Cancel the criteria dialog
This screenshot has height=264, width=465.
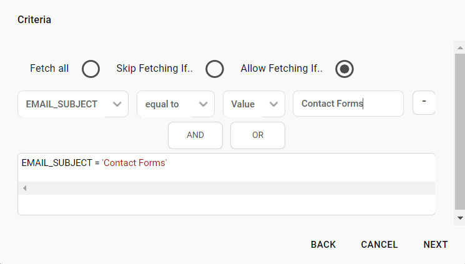(x=379, y=245)
